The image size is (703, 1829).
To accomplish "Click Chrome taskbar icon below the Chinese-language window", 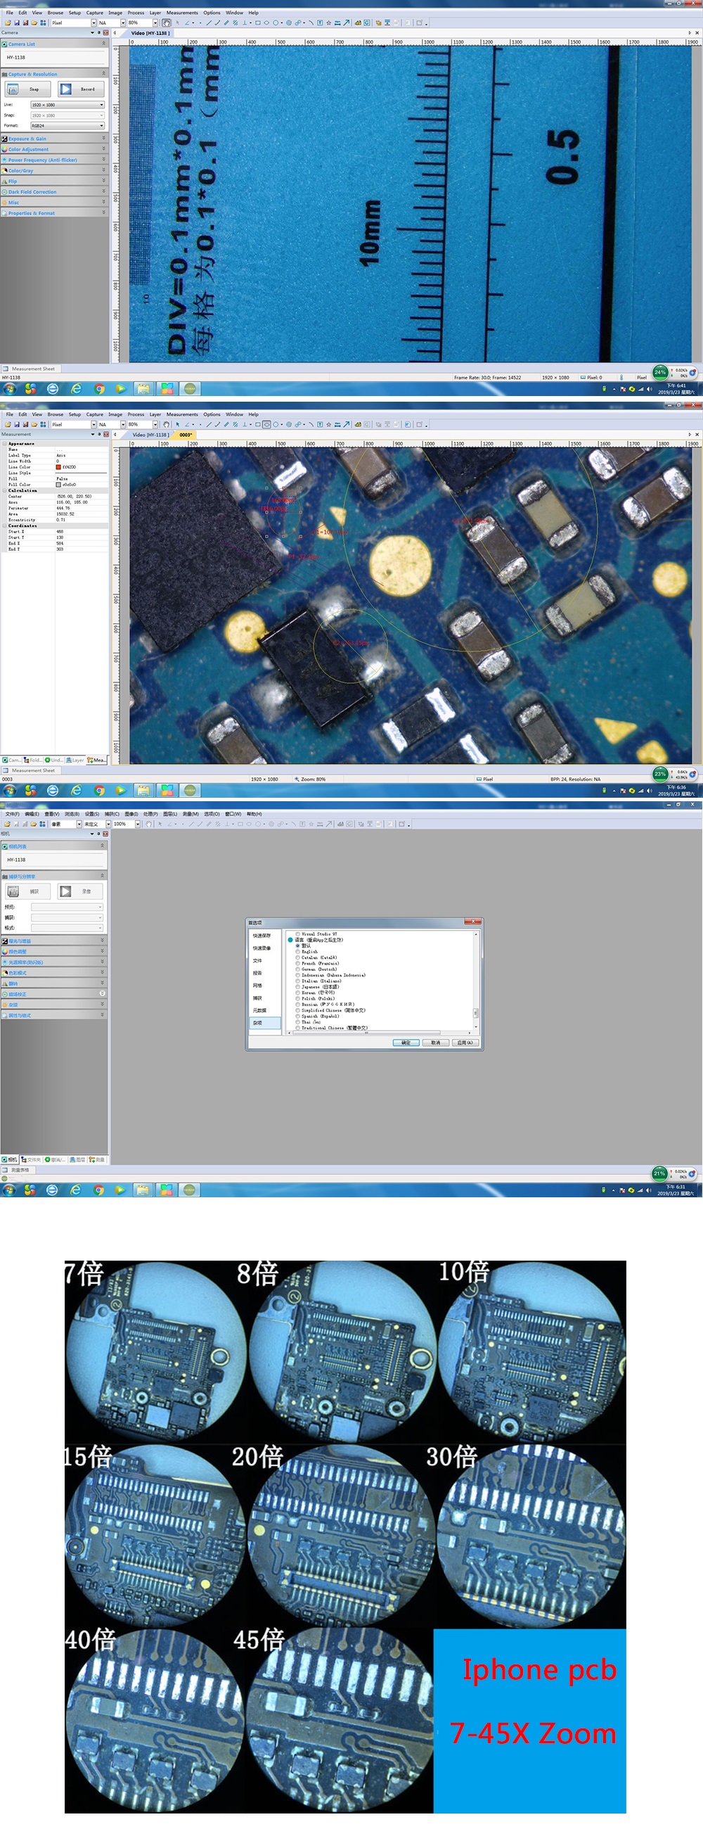I will click(98, 1190).
